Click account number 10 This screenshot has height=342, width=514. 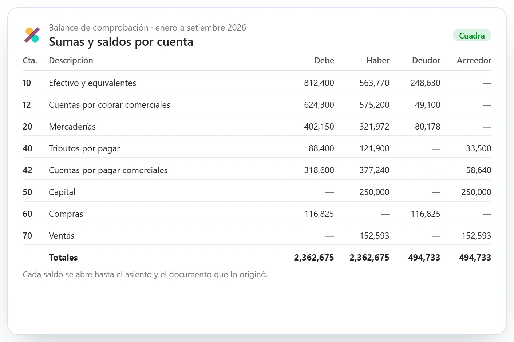(27, 83)
